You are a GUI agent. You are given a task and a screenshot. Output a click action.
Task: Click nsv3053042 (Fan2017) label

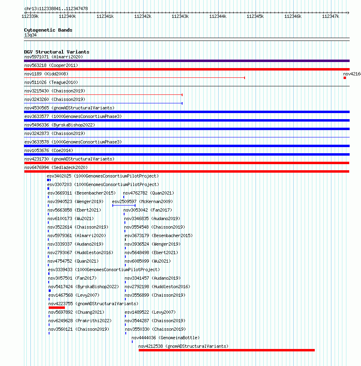[148, 210]
